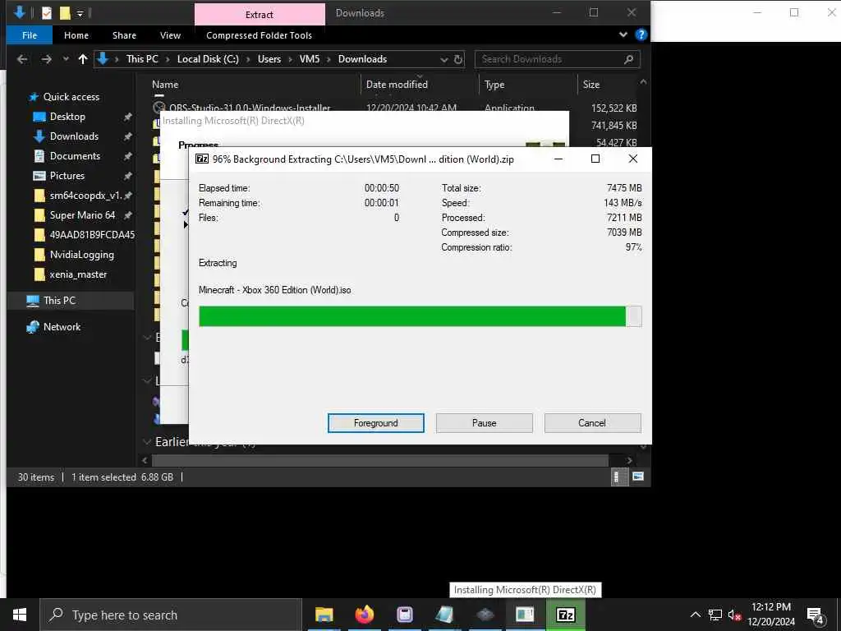This screenshot has width=841, height=631.
Task: Click This PC in the address bar
Action: (x=142, y=59)
